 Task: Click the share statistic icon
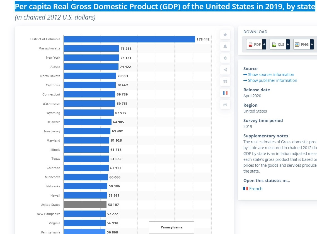point(225,70)
